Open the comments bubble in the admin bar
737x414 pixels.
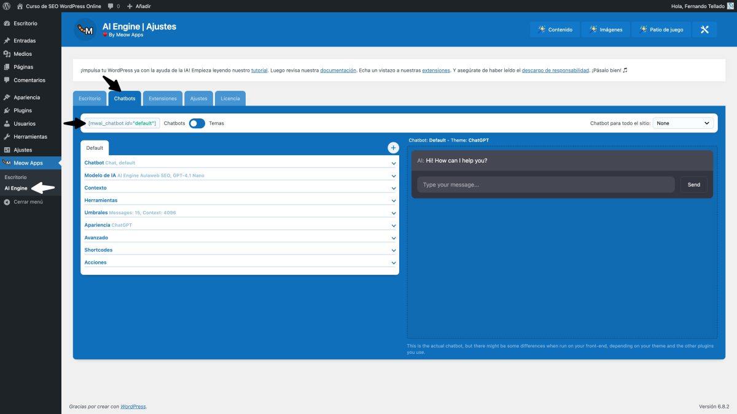(x=111, y=6)
